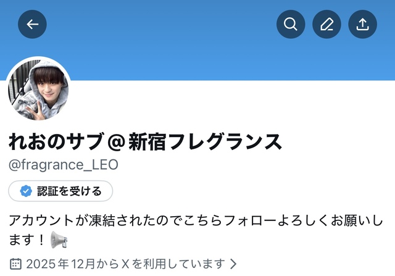Tap the pencil edit icon
Screen dimensions: 395x276
click(x=326, y=24)
